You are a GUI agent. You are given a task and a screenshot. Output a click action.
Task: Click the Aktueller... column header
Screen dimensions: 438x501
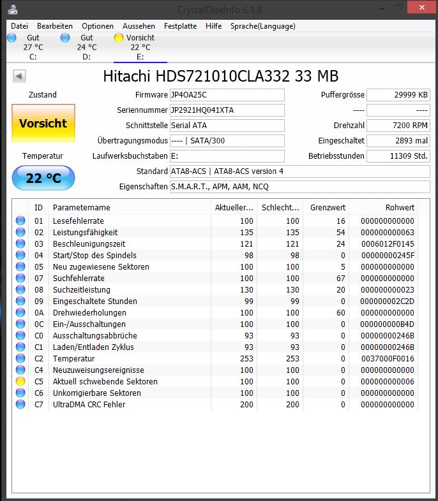coord(234,208)
